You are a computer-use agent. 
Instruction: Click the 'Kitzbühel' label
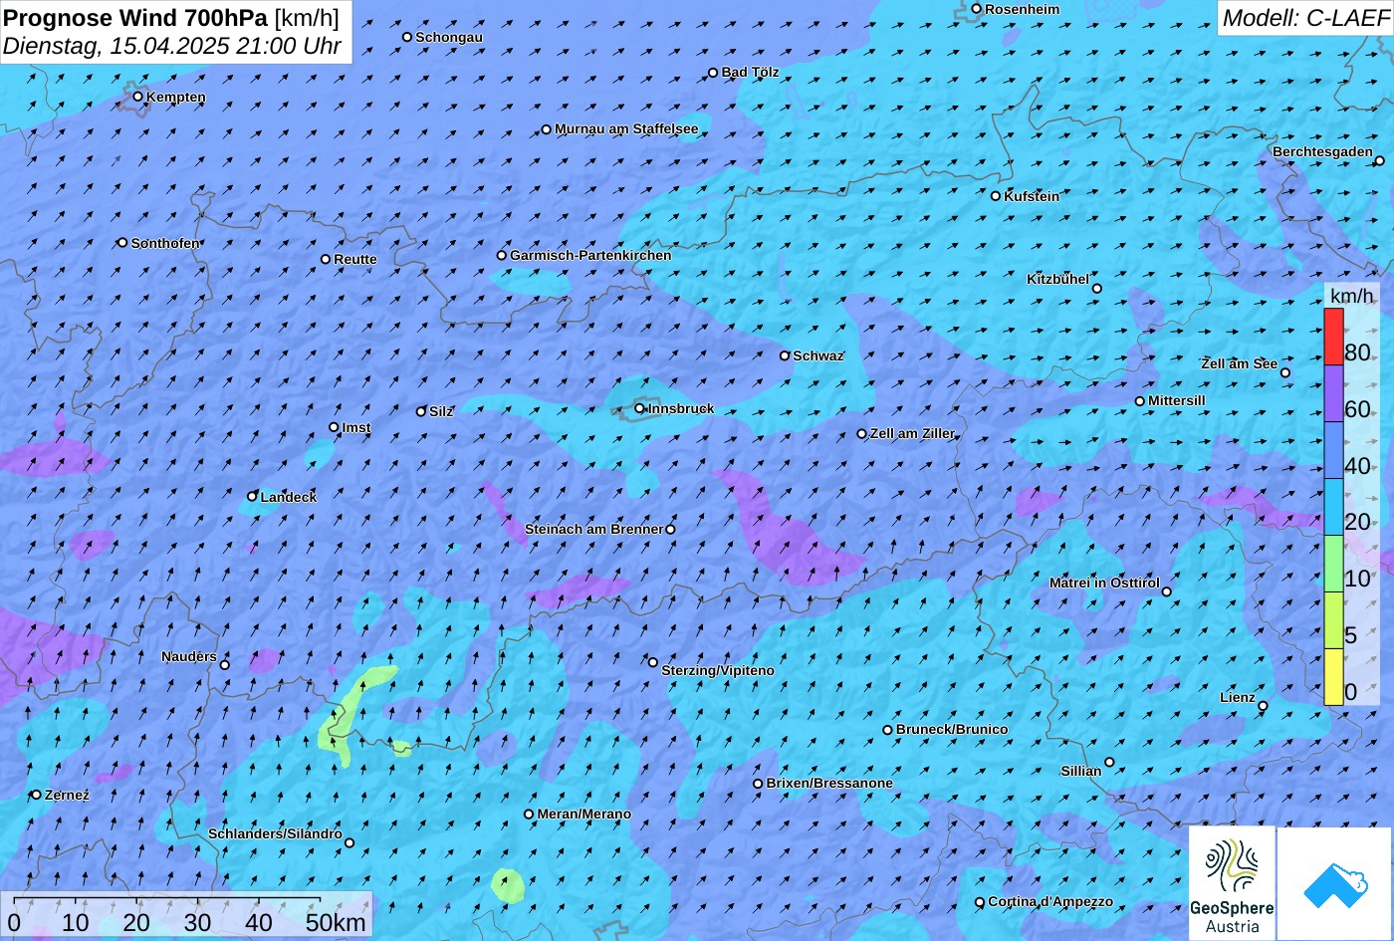pos(1057,279)
